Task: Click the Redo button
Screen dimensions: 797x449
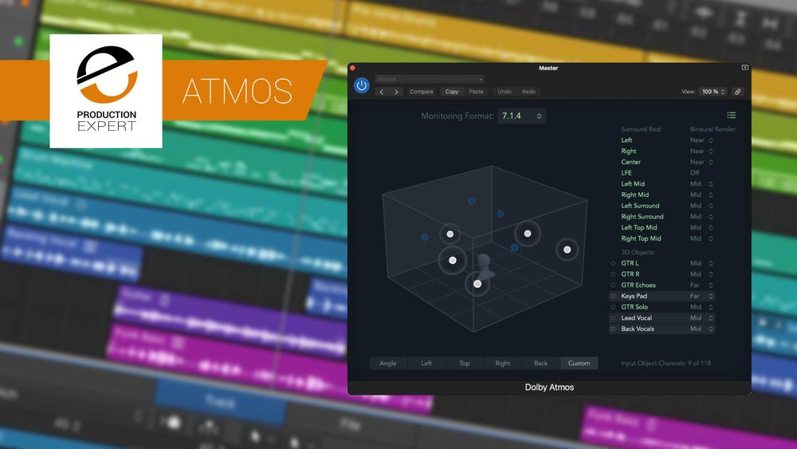Action: 528,92
